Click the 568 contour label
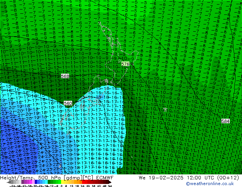 coord(65,76)
